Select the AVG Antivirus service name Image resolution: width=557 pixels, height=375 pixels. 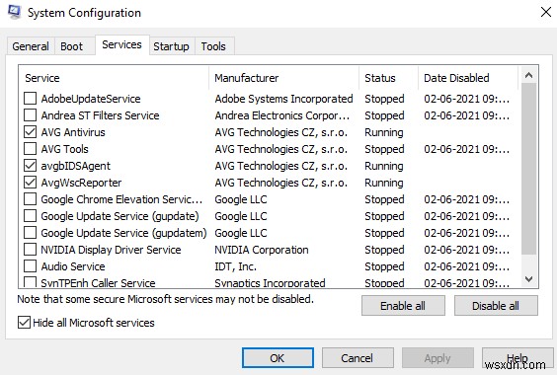(73, 132)
